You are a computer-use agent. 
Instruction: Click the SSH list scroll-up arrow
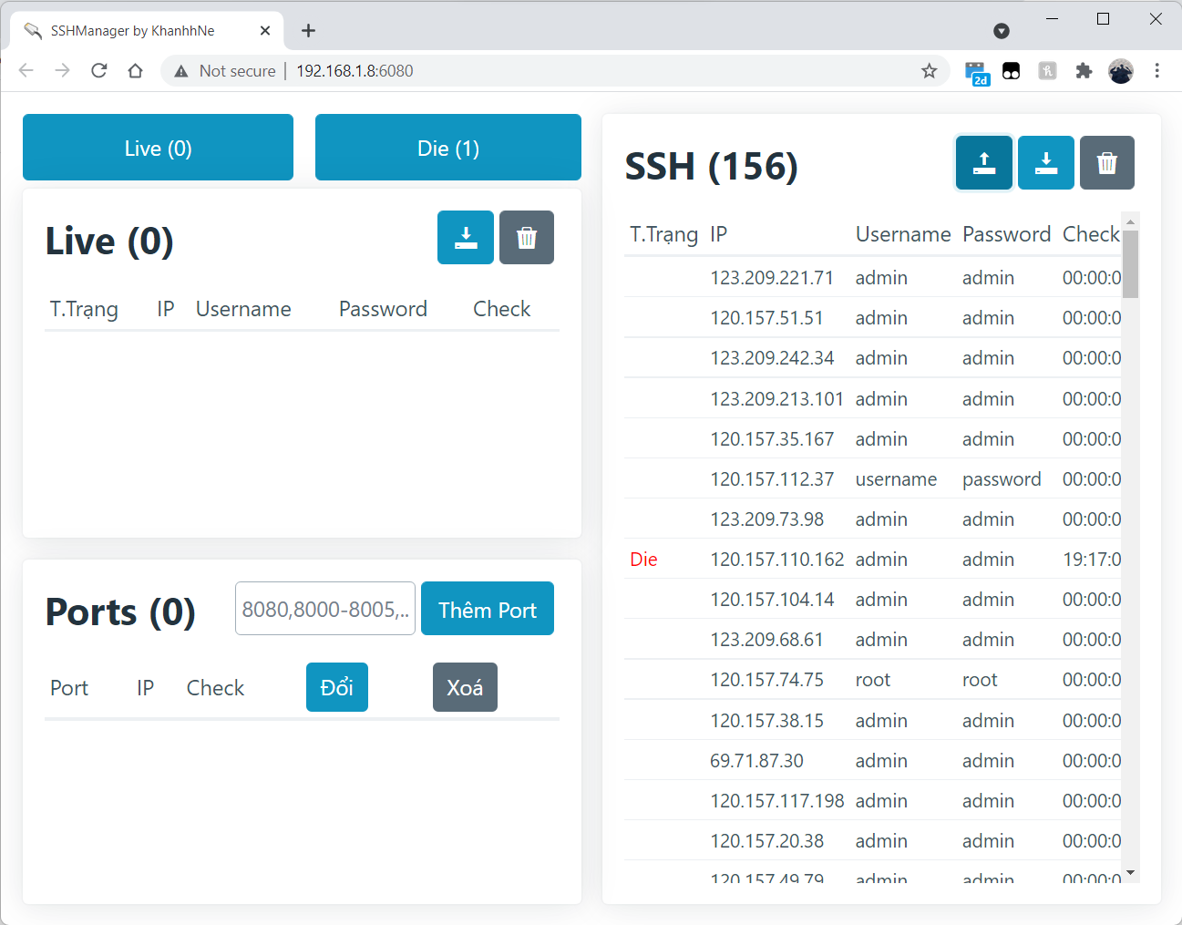[1131, 221]
